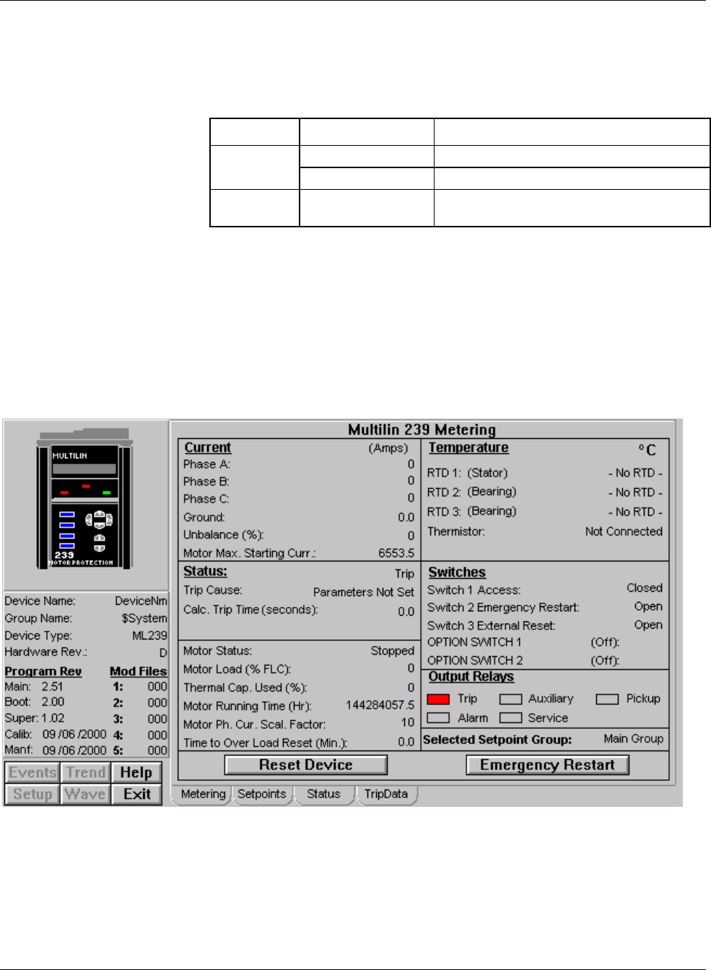The image size is (711, 970).
Task: Click the Program Rev heading
Action: click(43, 671)
